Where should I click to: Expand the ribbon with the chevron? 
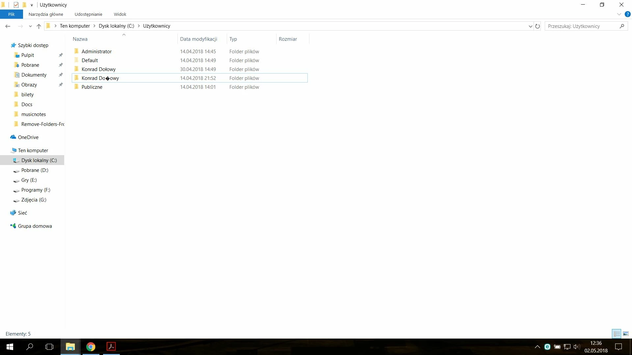click(x=619, y=14)
